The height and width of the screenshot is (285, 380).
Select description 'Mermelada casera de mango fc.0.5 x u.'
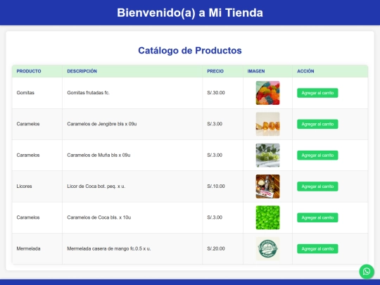click(x=109, y=248)
